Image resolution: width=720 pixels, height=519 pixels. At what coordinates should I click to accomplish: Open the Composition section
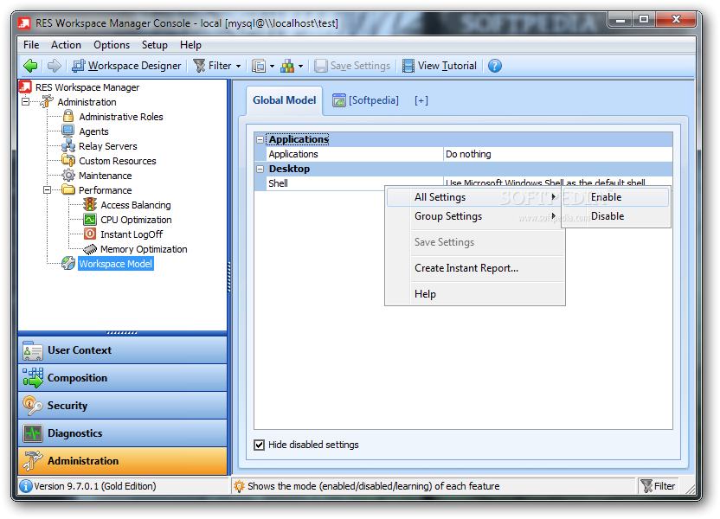(x=123, y=378)
